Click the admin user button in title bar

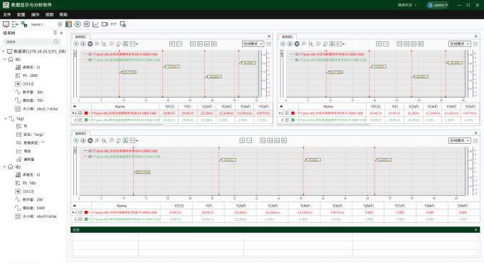click(x=438, y=5)
